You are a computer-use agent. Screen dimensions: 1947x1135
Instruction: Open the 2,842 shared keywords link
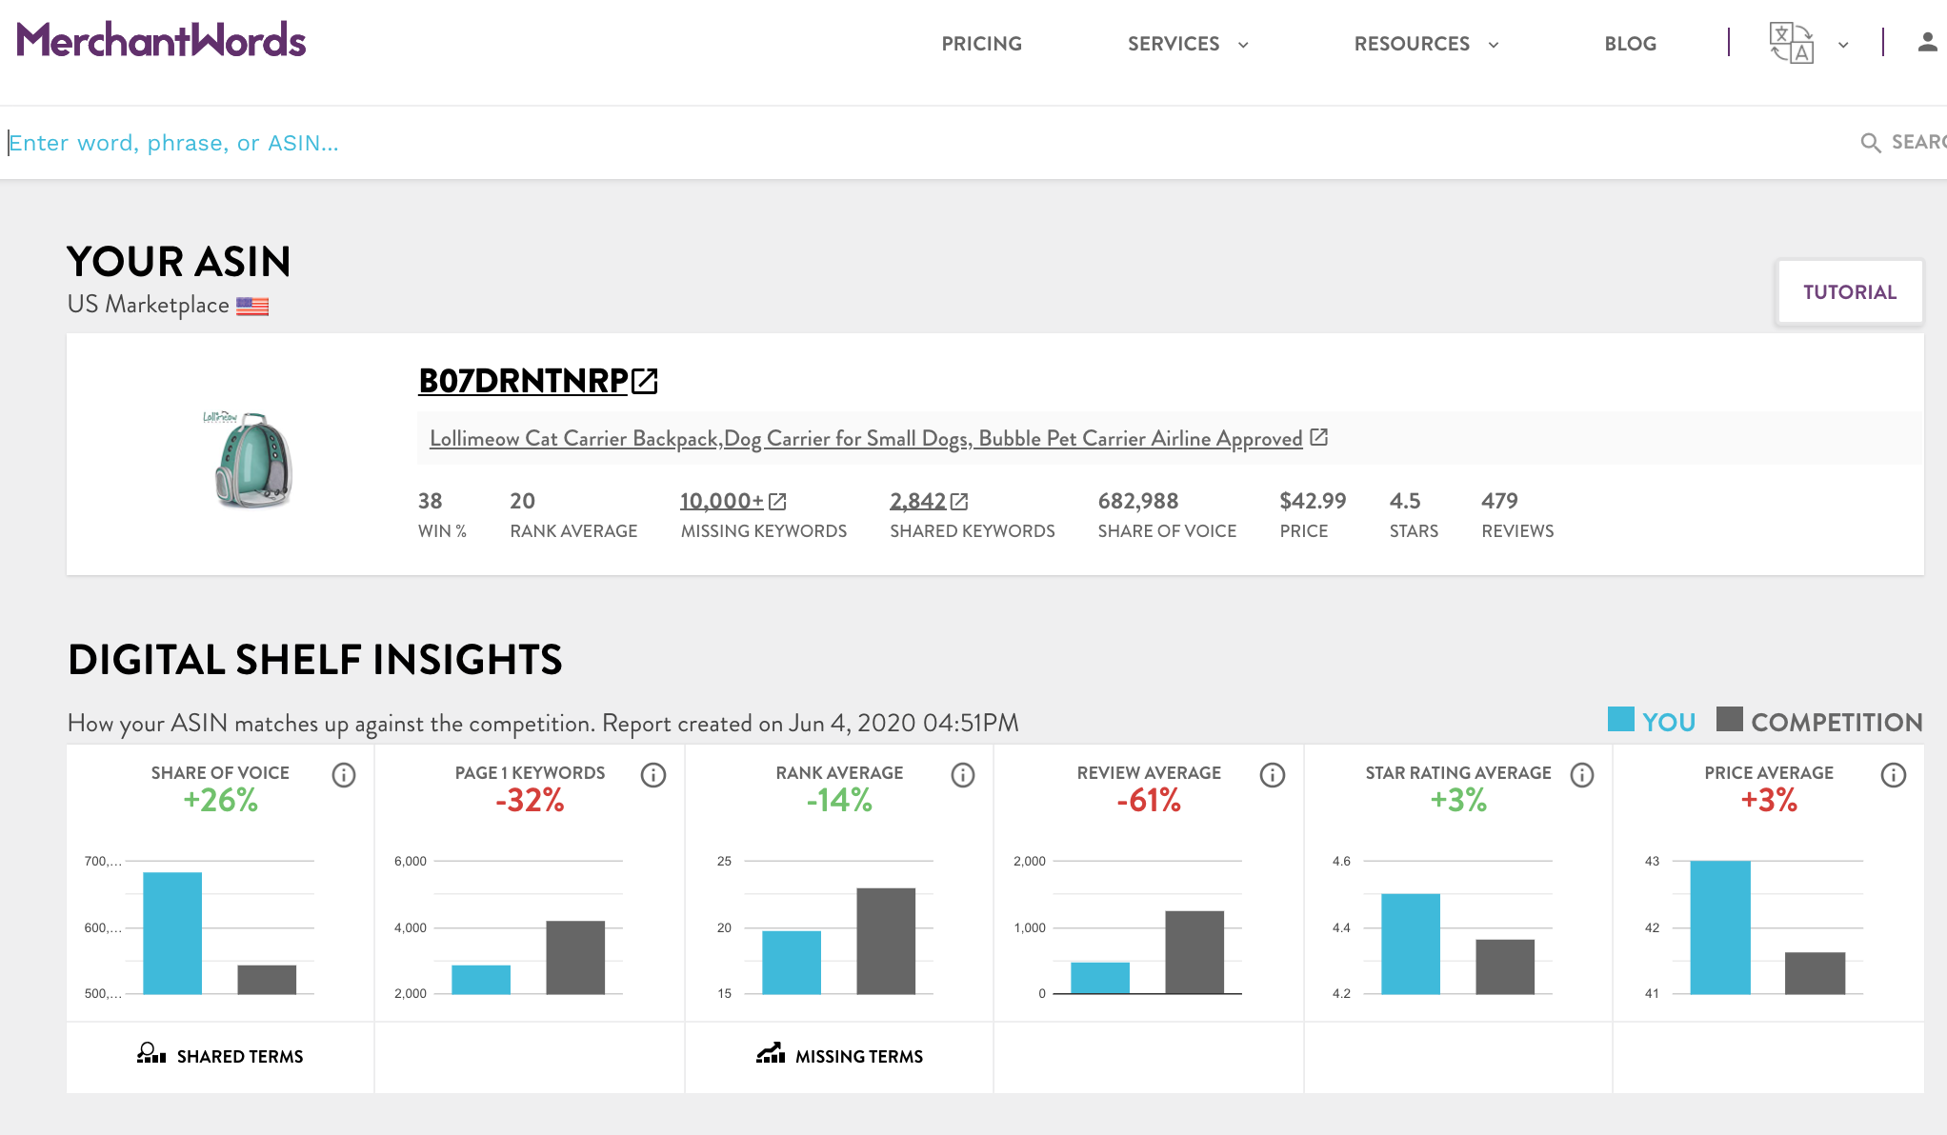point(918,501)
